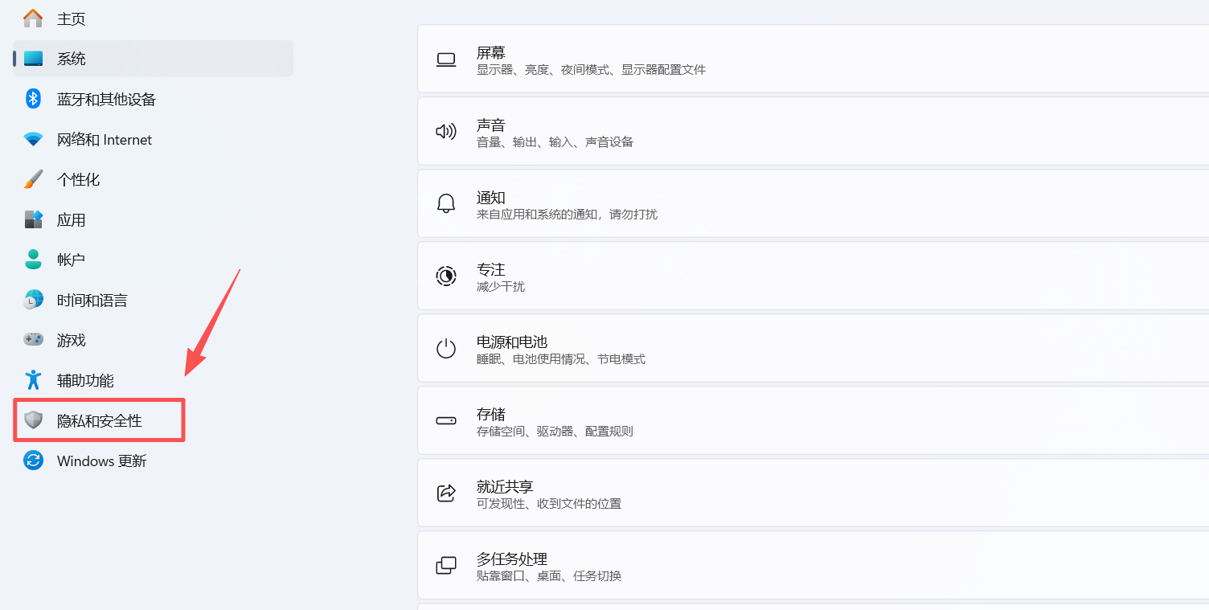Go to 网络和 Internet settings
Viewport: 1209px width, 610px height.
coord(153,139)
